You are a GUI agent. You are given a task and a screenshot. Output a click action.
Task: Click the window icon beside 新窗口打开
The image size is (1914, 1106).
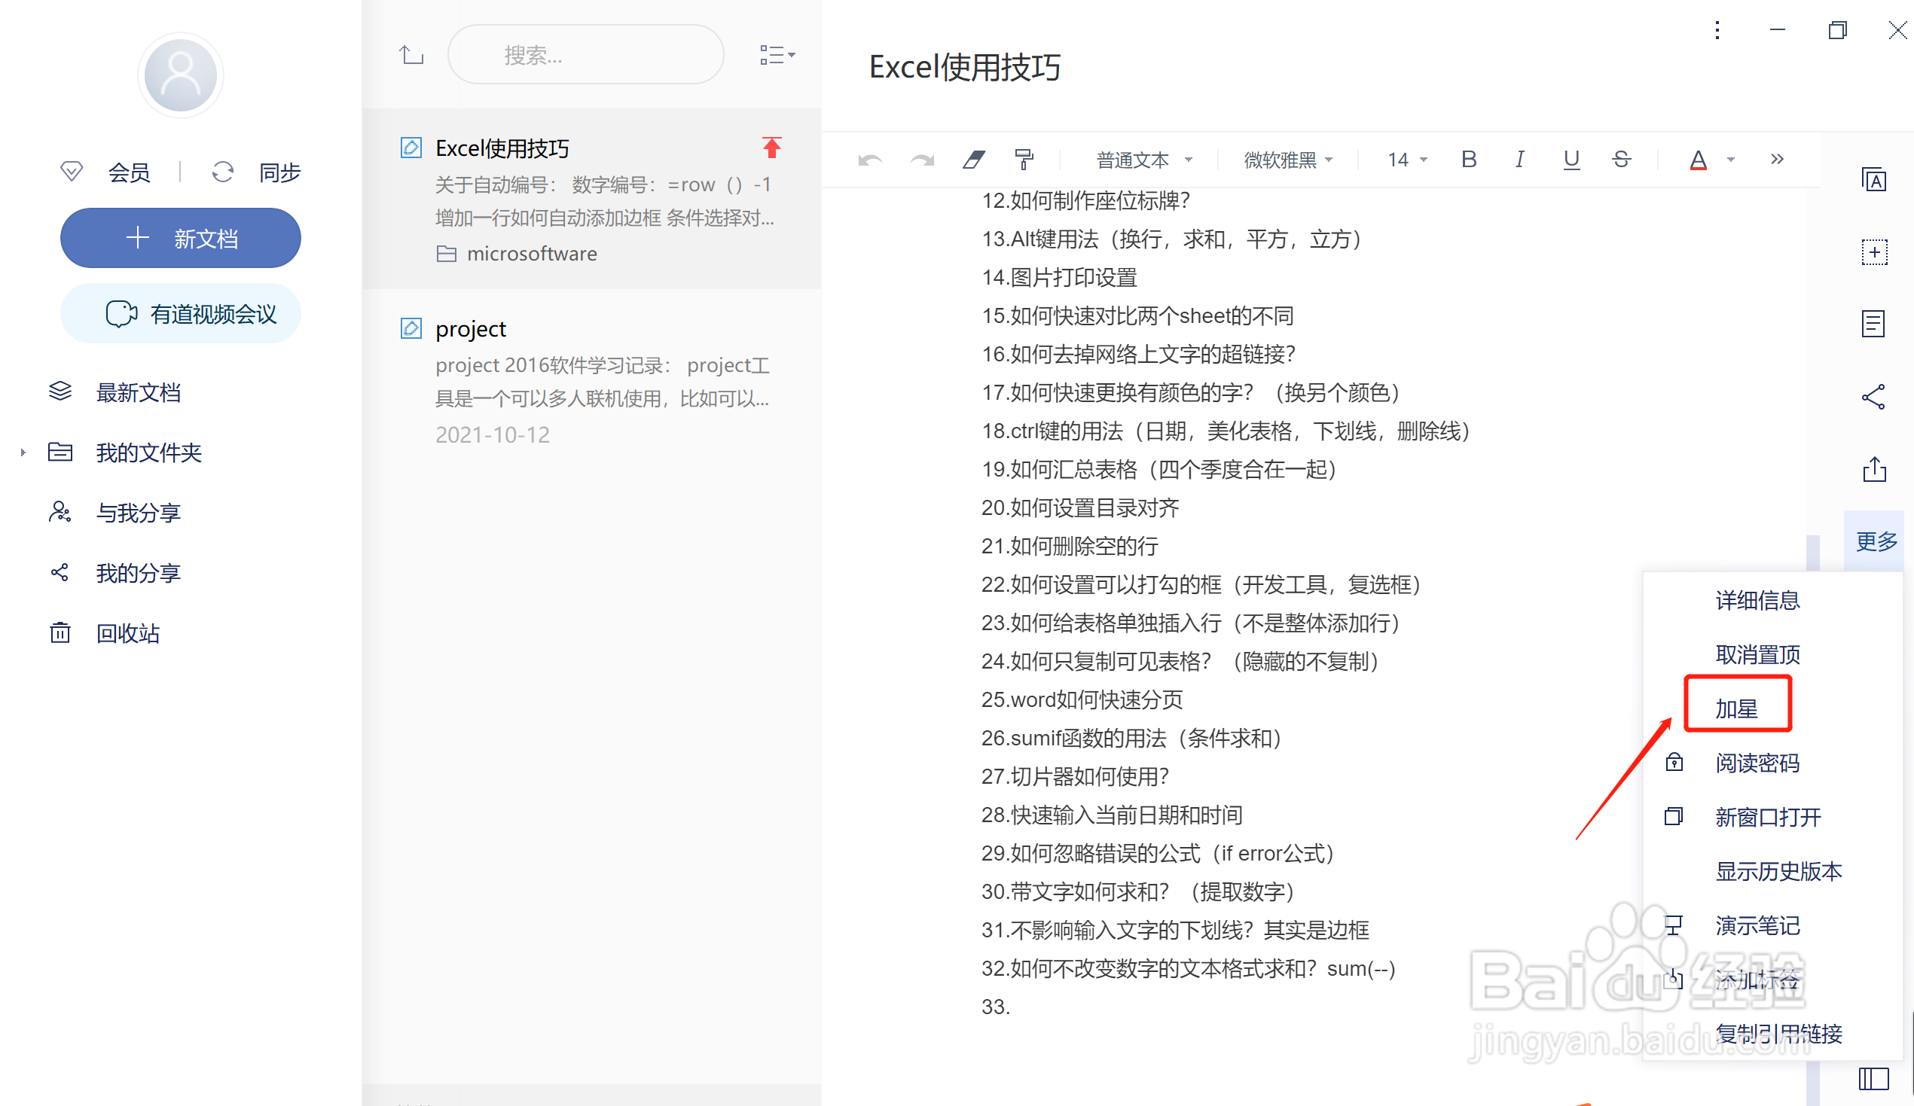[x=1674, y=816]
